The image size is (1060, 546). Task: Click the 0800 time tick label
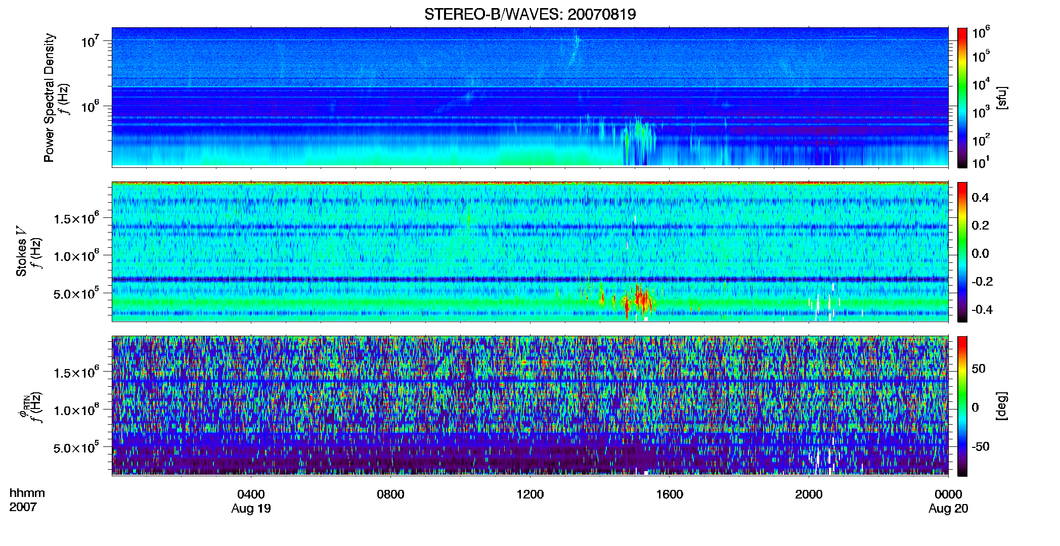[390, 494]
